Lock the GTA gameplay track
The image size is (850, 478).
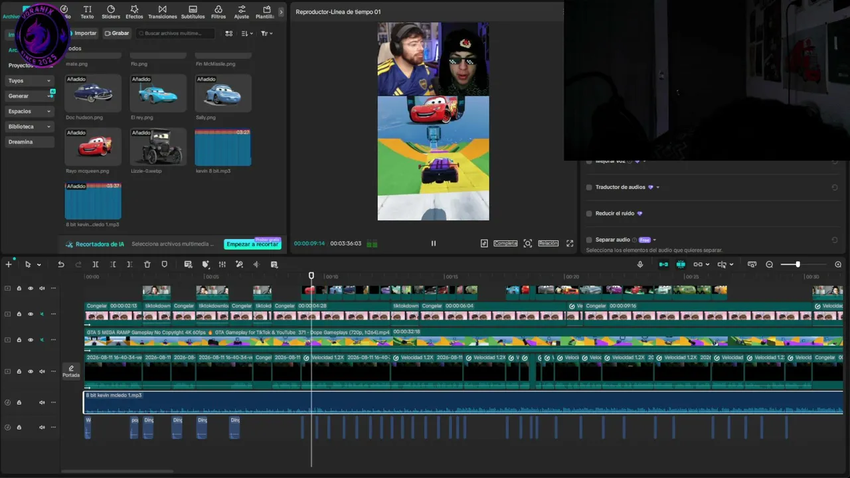click(x=19, y=340)
